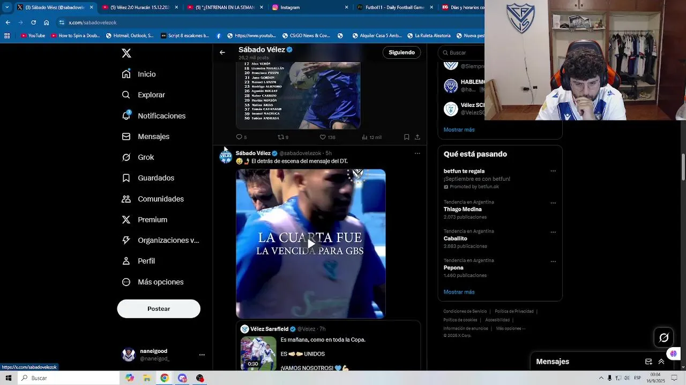Open the La Ruleta Aleatoria bookmark
The width and height of the screenshot is (686, 385).
(x=428, y=36)
